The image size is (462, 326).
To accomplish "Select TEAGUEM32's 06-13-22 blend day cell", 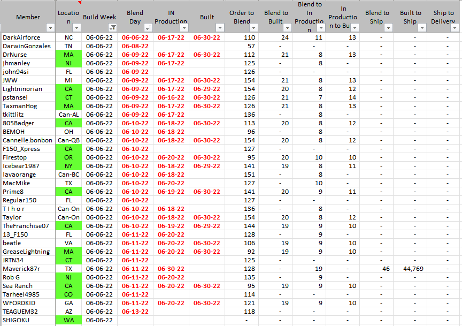I will [x=135, y=312].
